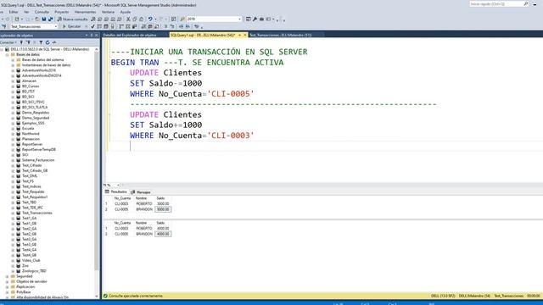Open the Conectar dropdown in Object Explorer
Image resolution: width=543 pixels, height=305 pixels.
pos(8,42)
